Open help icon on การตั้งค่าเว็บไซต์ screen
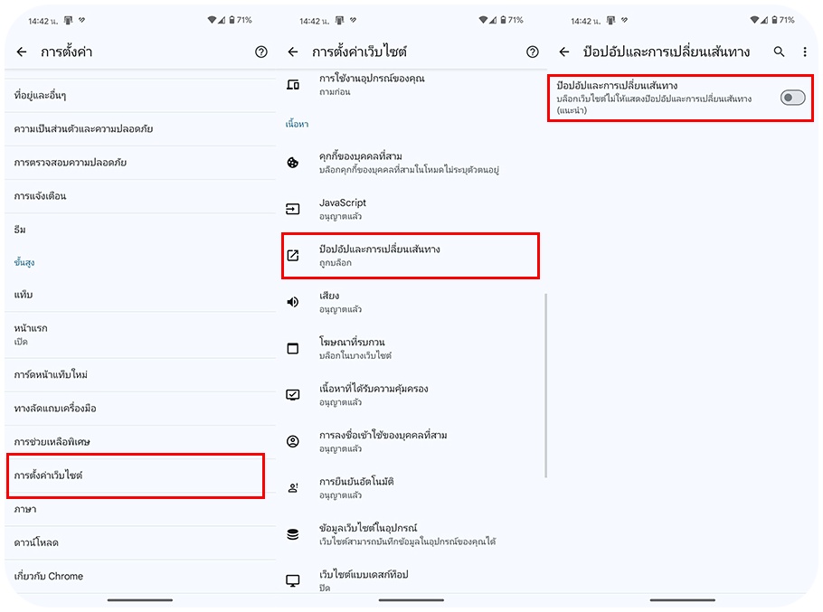The width and height of the screenshot is (823, 612). click(x=533, y=52)
